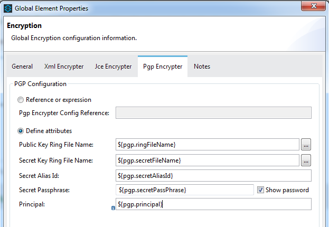
Task: Toggle the Show password checkbox
Action: pos(260,190)
